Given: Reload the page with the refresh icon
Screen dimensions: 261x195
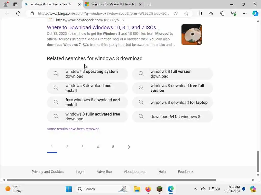Looking at the screenshot, I should (18, 13).
